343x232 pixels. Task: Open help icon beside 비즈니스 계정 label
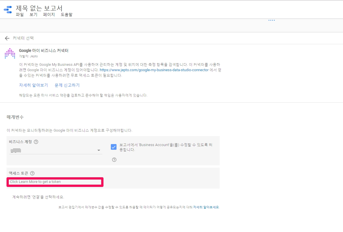point(36,142)
